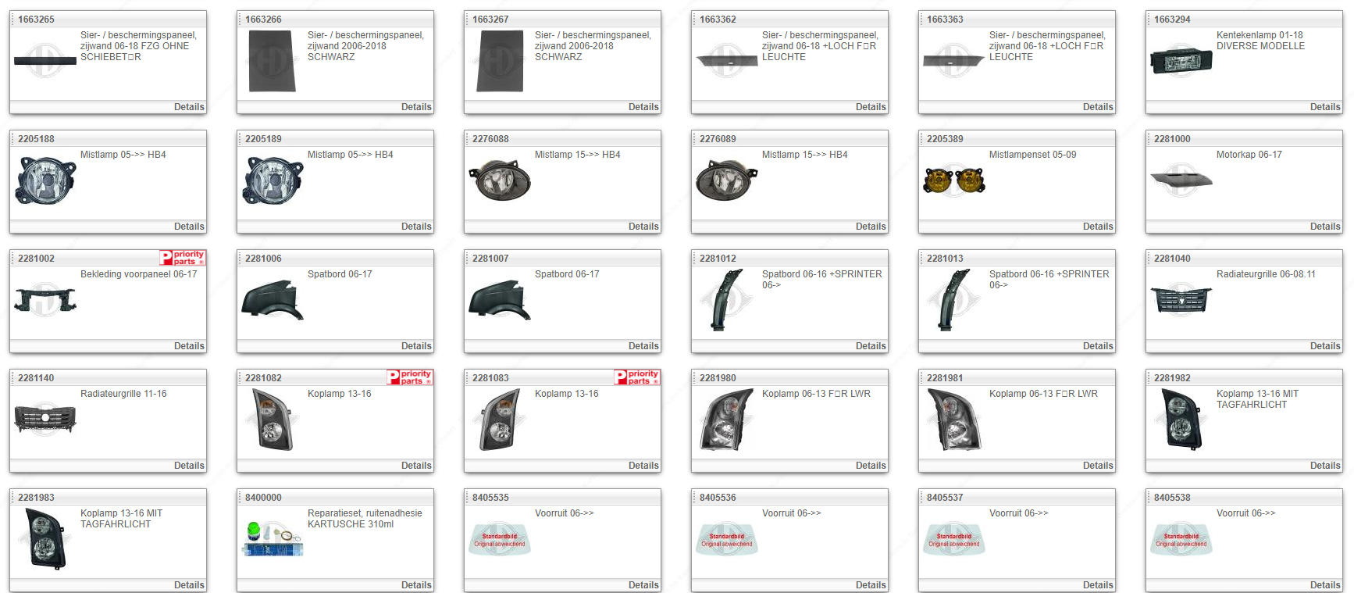Click the Spatbord image of item 2281006
The image size is (1354, 593).
pos(272,300)
